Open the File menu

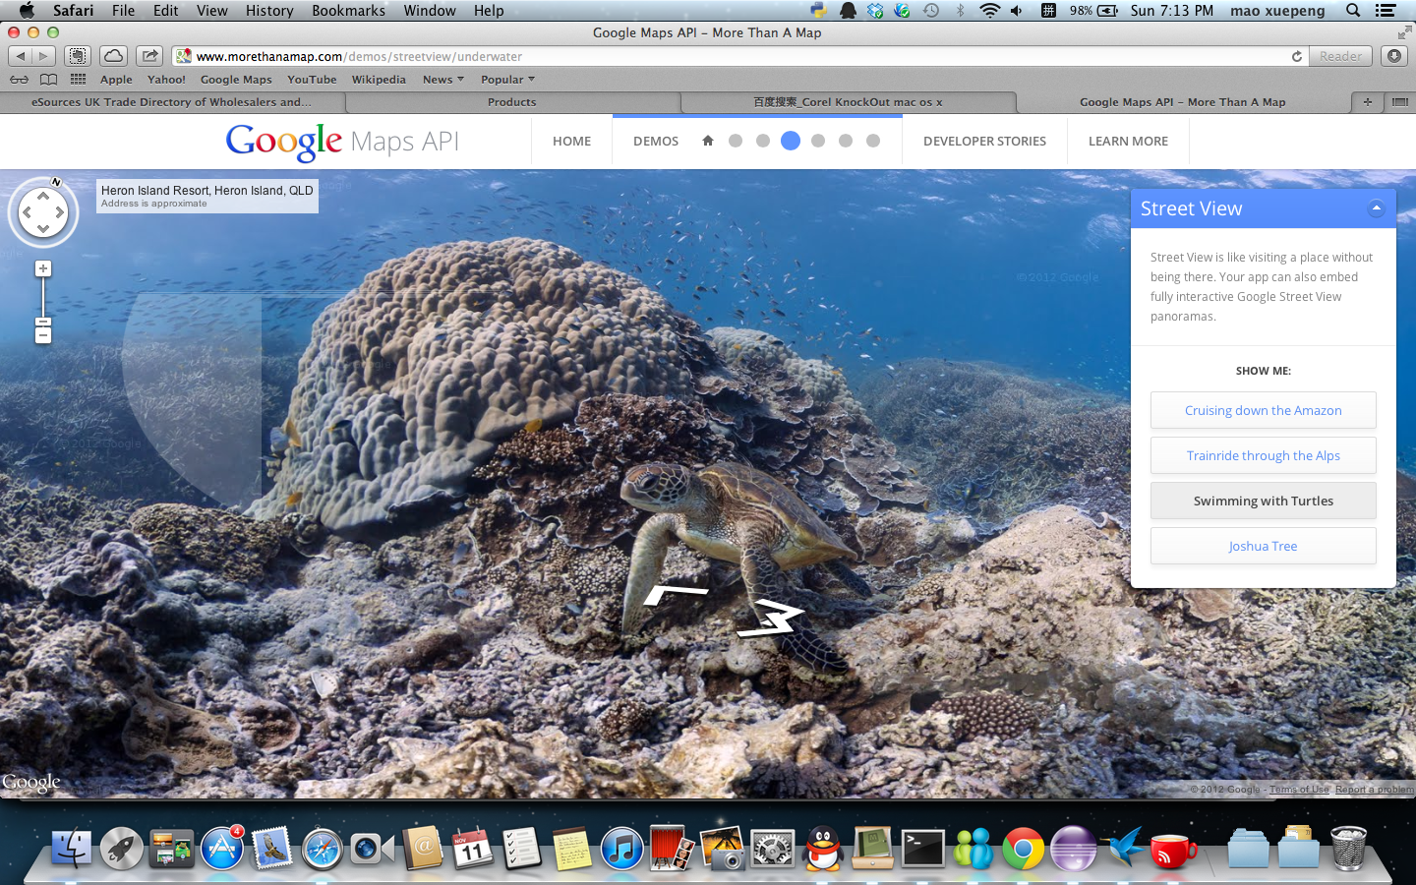click(123, 11)
